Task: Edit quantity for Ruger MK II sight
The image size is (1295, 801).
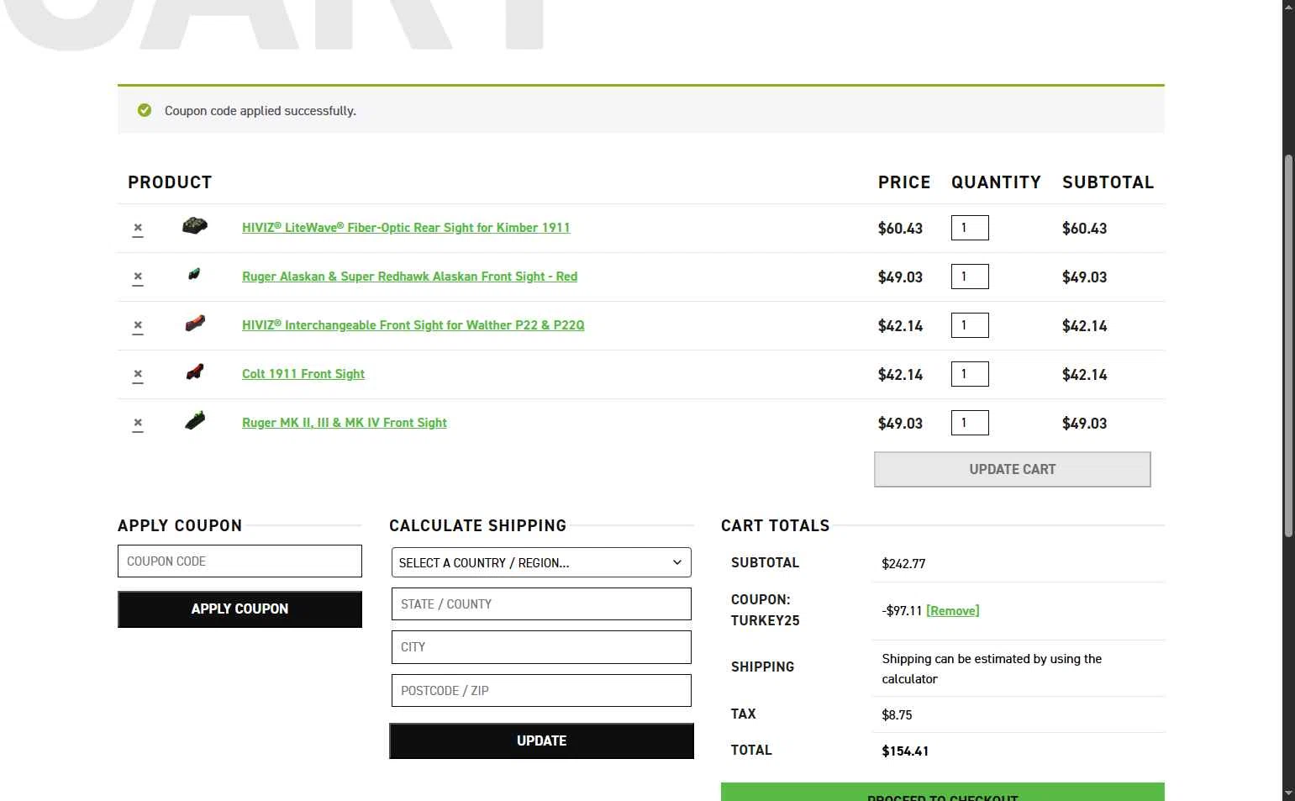Action: click(x=970, y=423)
